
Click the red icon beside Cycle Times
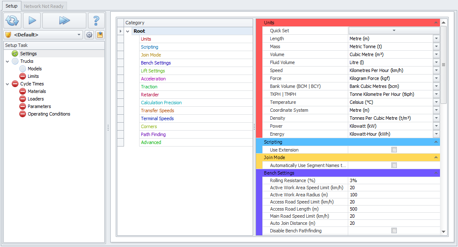(15, 84)
